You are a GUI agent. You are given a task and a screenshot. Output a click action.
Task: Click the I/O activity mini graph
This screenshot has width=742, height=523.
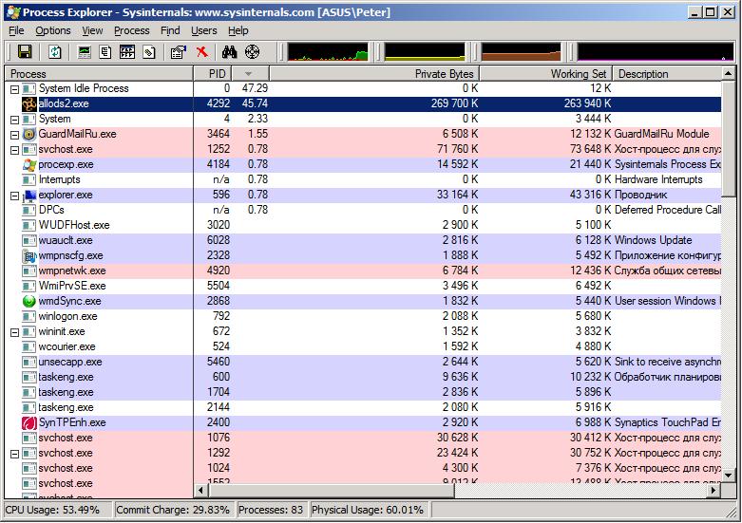[656, 52]
